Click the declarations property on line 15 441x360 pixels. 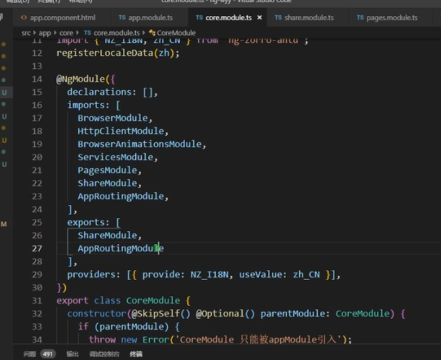click(99, 92)
